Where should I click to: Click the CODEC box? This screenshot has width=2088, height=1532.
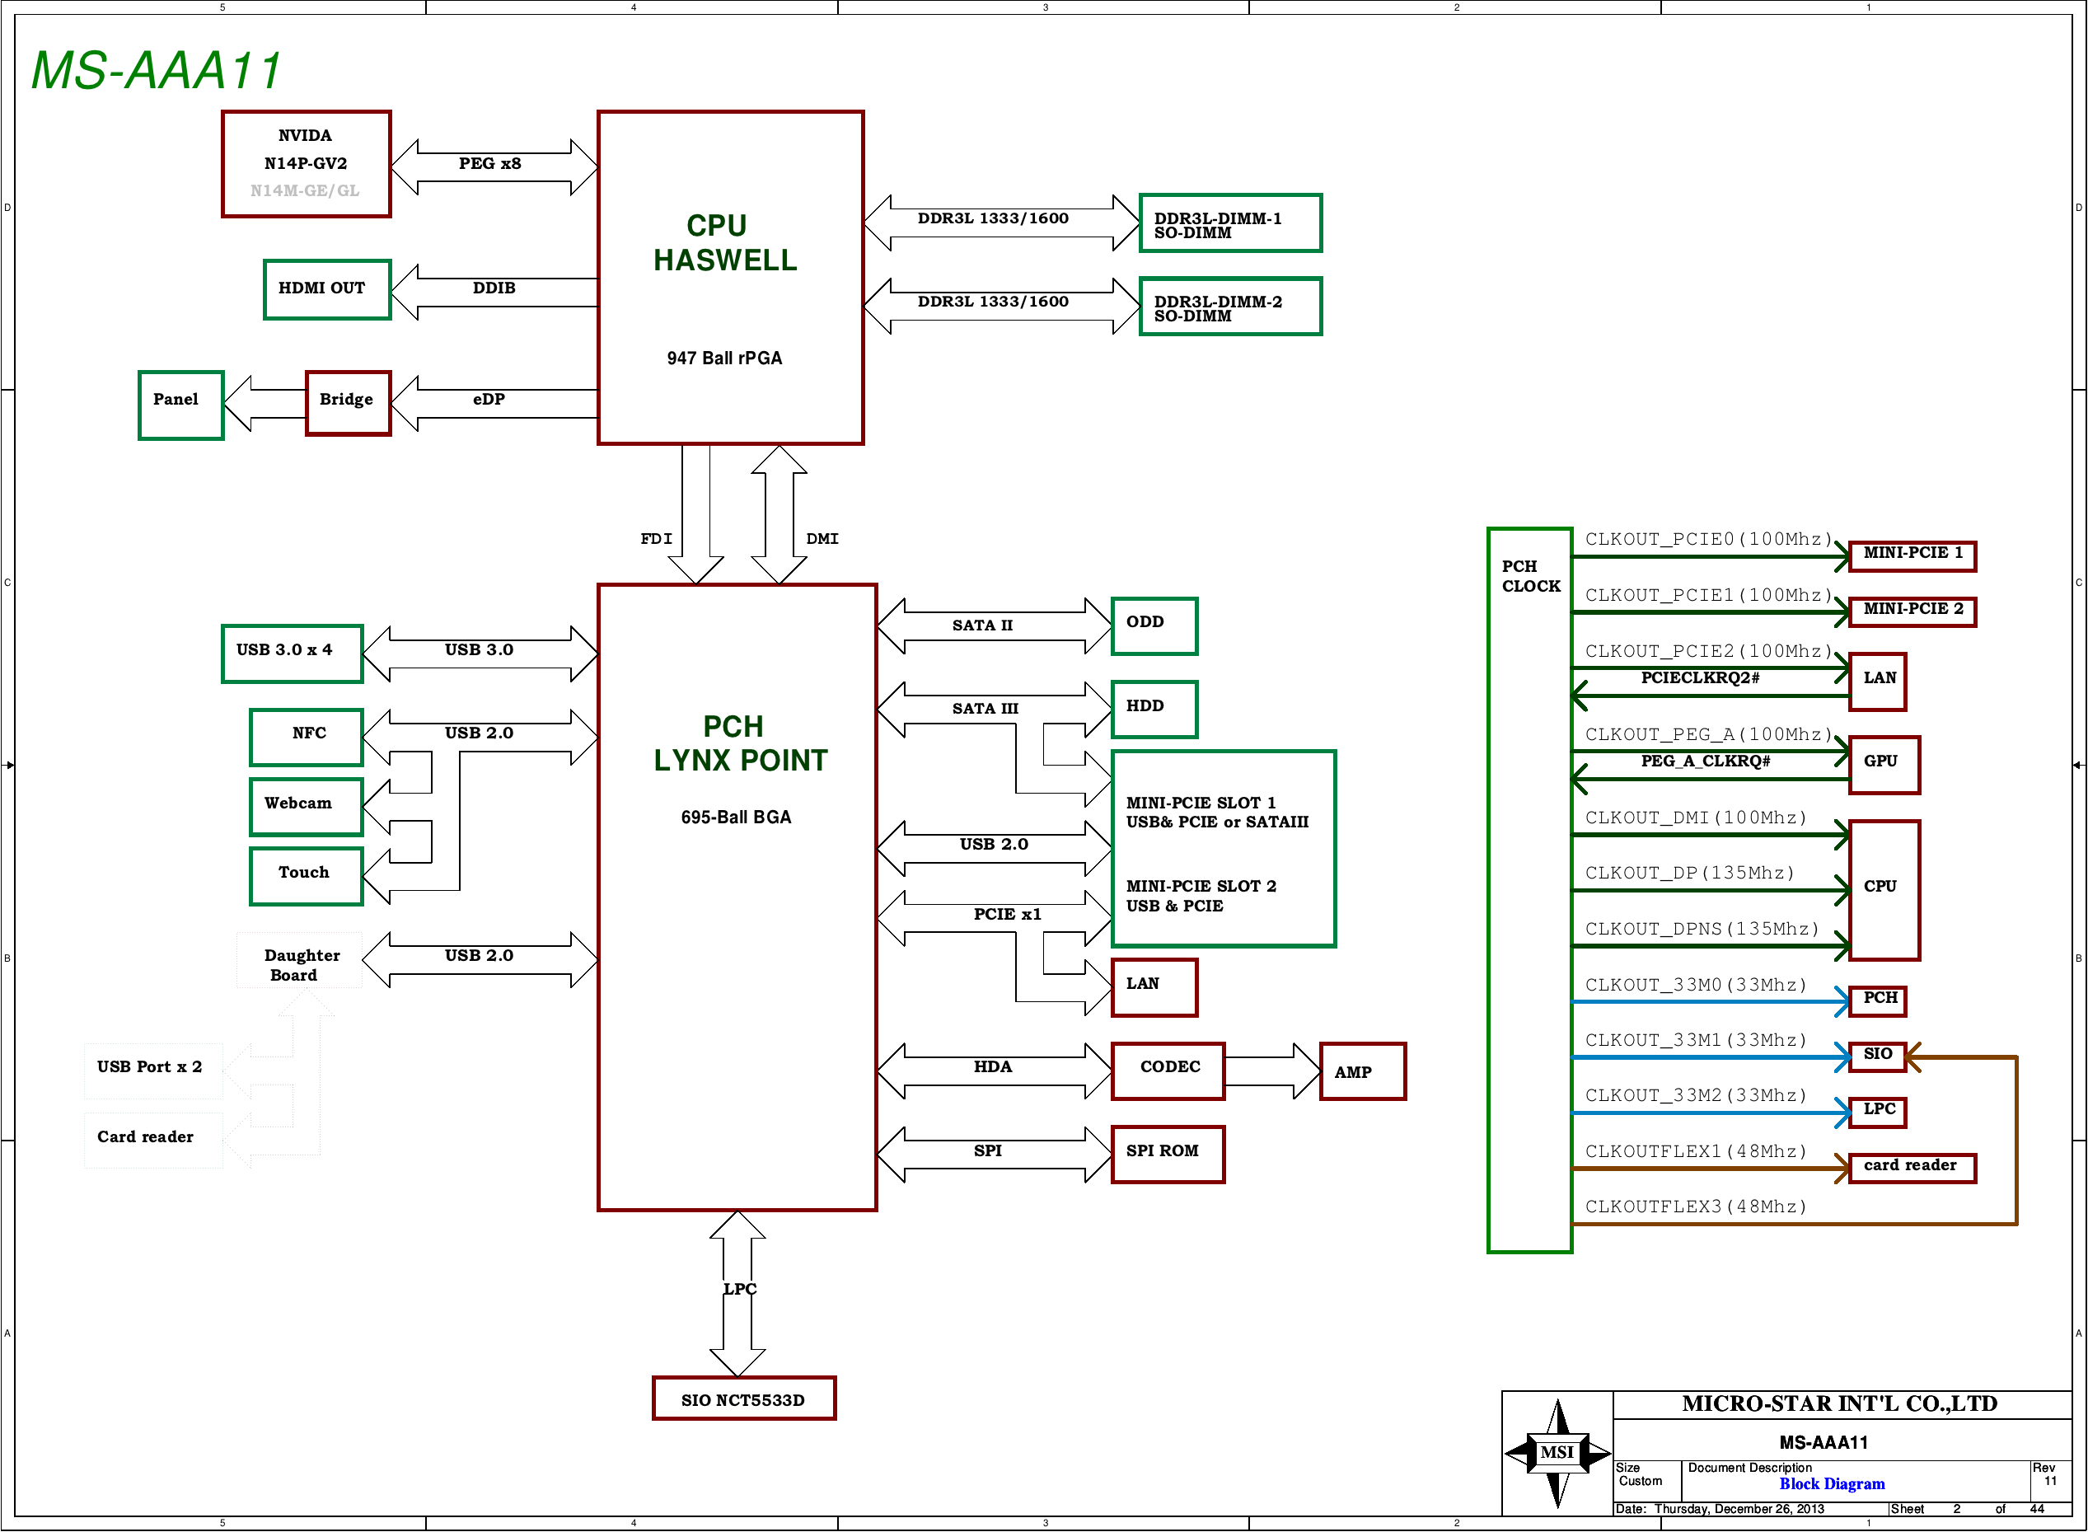point(1168,1072)
